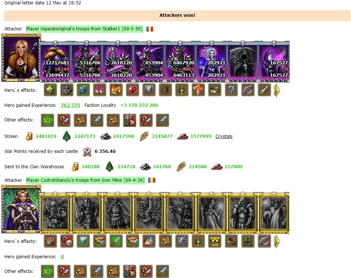The height and width of the screenshot is (278, 351).
Task: Click the red dice hero effect icon
Action: coord(67,241)
